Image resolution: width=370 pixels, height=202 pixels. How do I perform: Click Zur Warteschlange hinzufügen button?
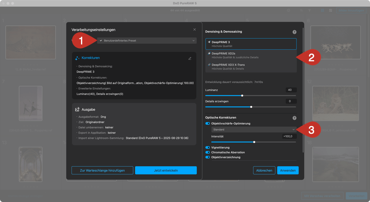coord(102,170)
